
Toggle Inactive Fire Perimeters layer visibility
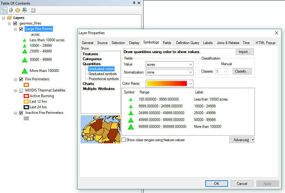click(x=21, y=113)
